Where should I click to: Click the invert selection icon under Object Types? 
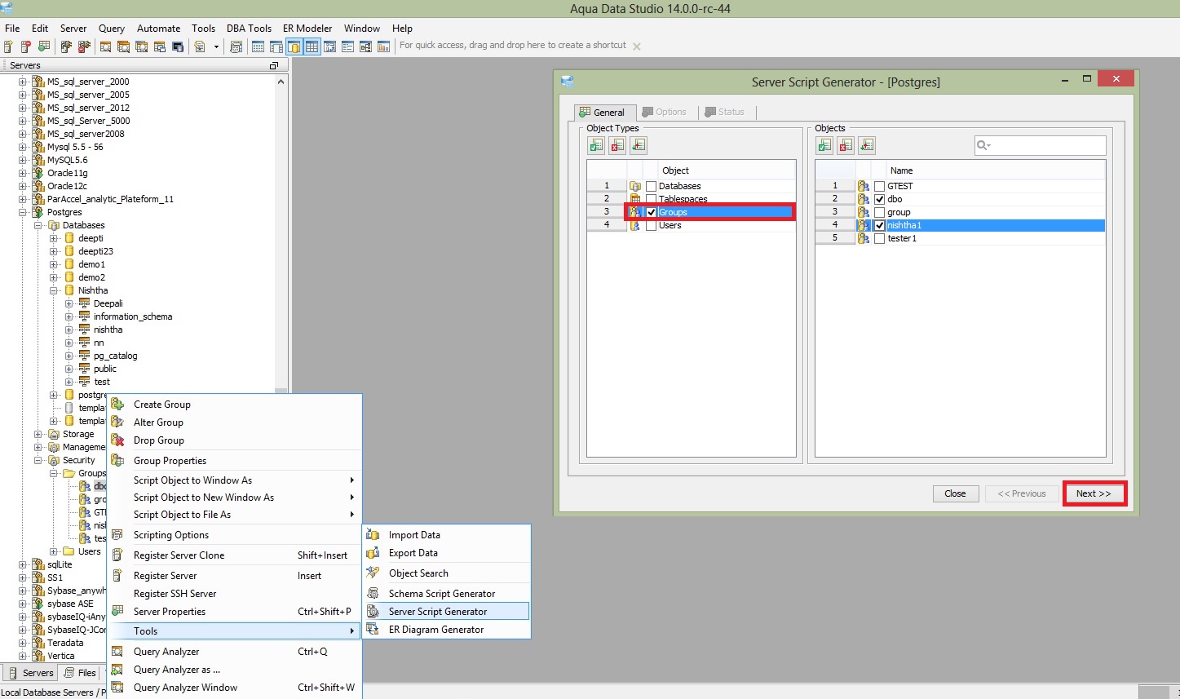(x=639, y=145)
